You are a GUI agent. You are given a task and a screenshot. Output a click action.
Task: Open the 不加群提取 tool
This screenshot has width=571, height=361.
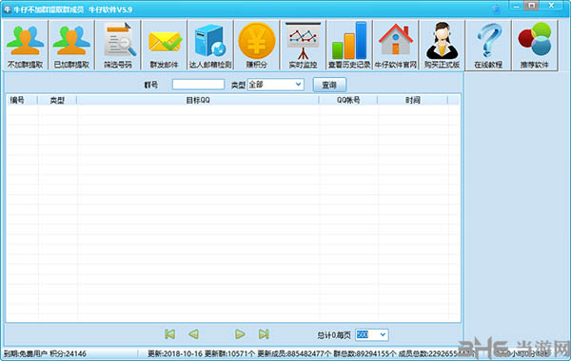click(25, 45)
